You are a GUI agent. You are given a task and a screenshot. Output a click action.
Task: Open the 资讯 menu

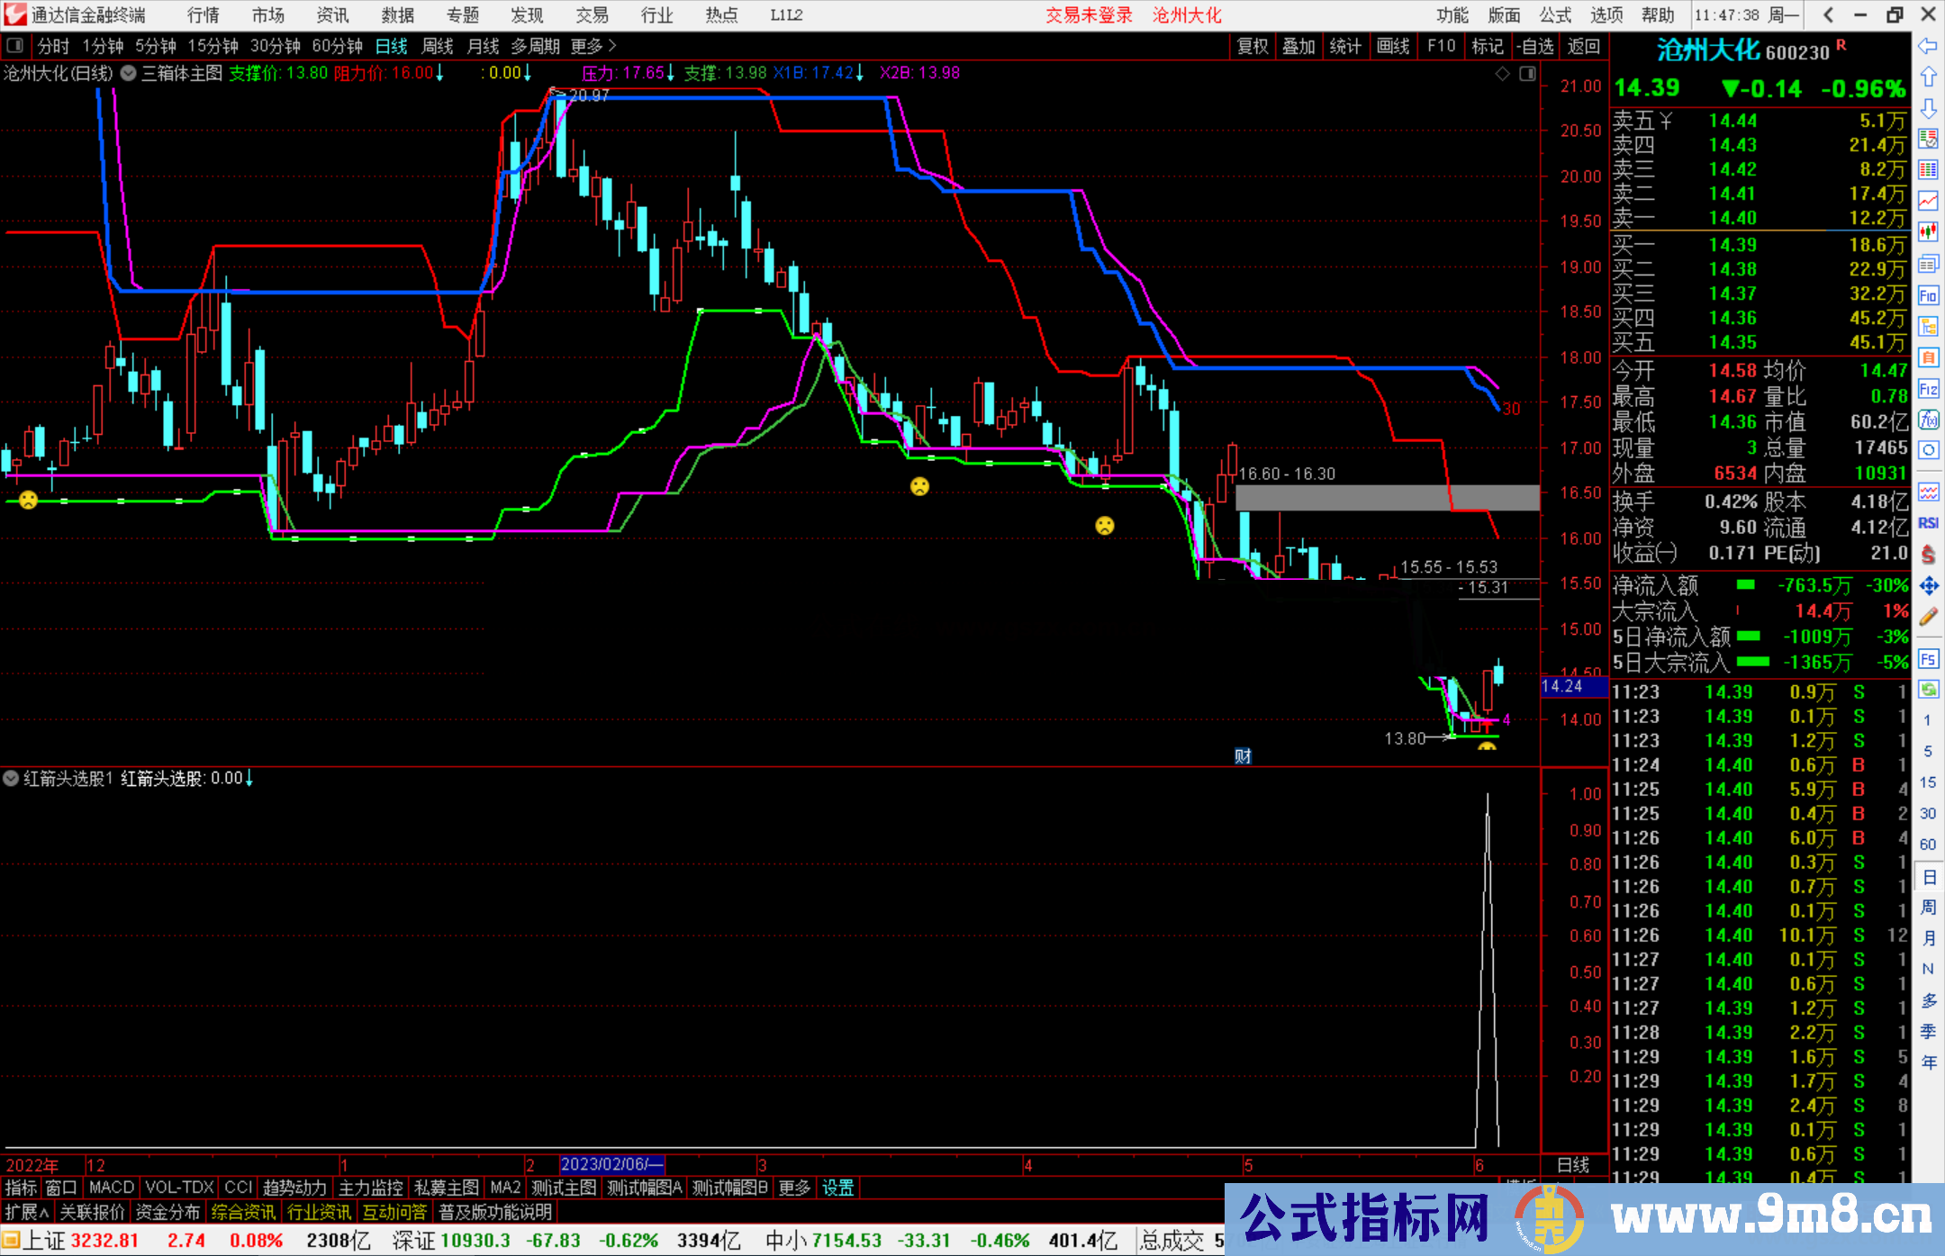coord(332,15)
